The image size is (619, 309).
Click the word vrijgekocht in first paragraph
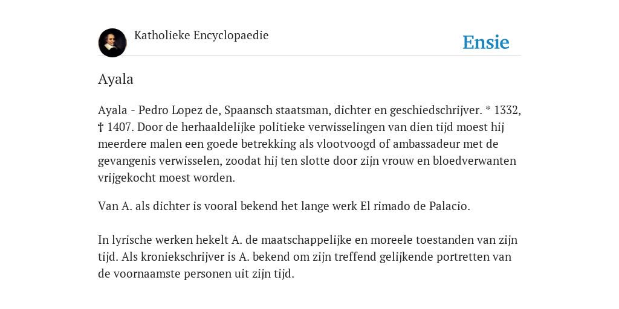pyautogui.click(x=127, y=178)
